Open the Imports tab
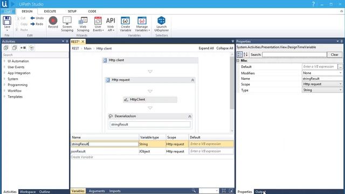 coord(115,191)
